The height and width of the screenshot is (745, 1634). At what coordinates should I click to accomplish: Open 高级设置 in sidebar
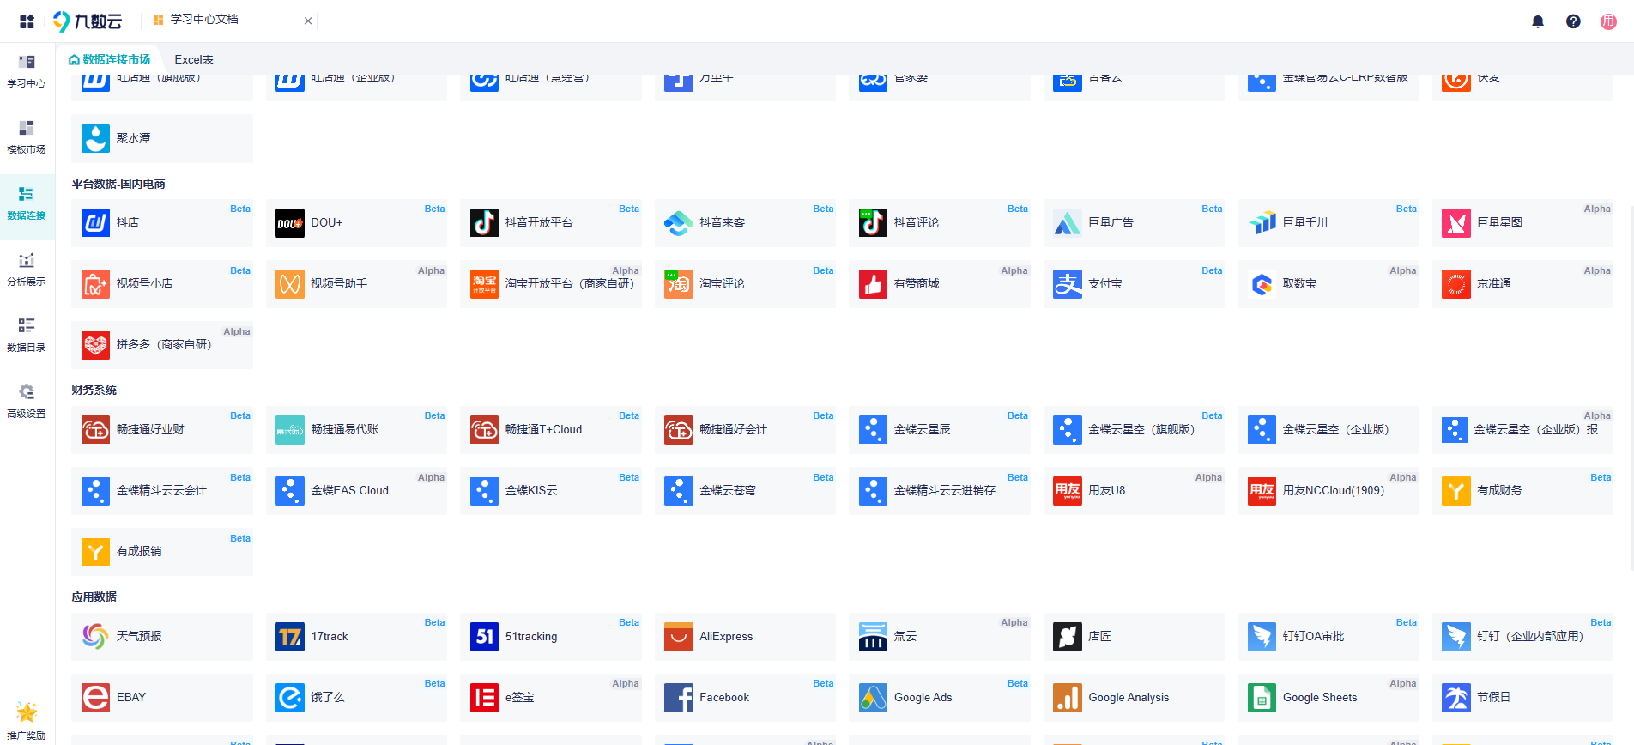27,402
